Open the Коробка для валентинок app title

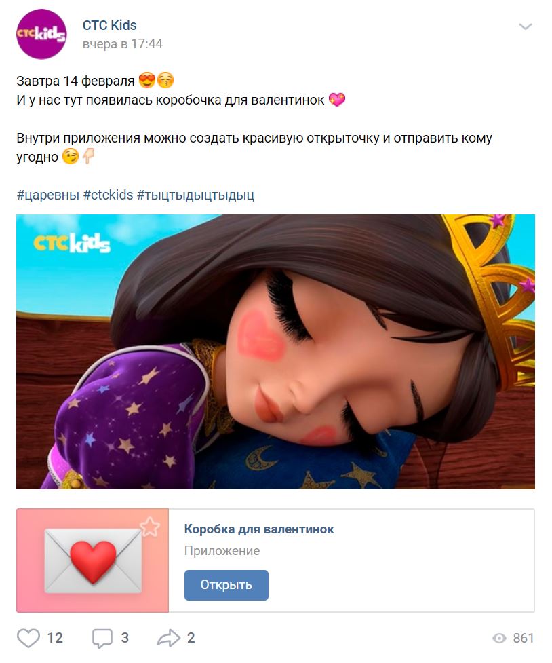(258, 529)
